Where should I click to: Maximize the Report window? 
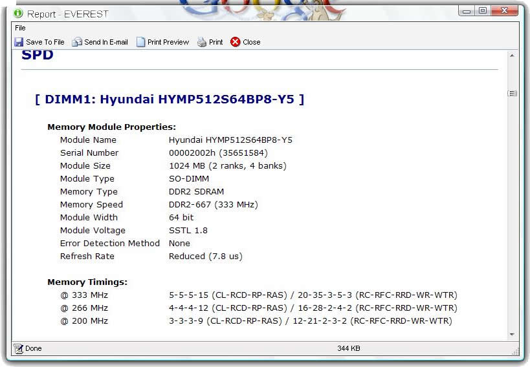point(483,11)
